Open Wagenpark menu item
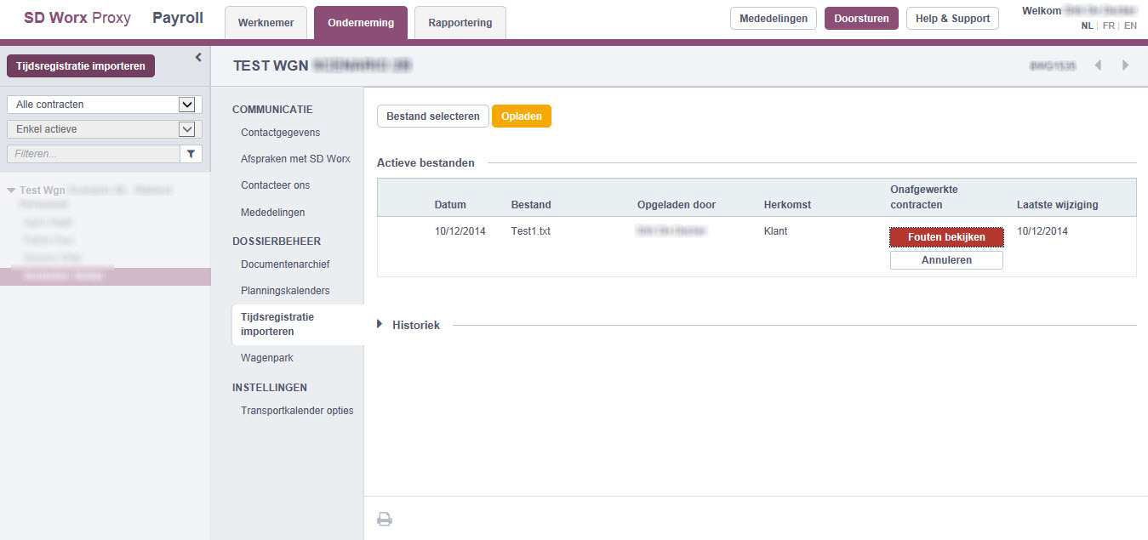Image resolution: width=1148 pixels, height=540 pixels. pos(266,358)
